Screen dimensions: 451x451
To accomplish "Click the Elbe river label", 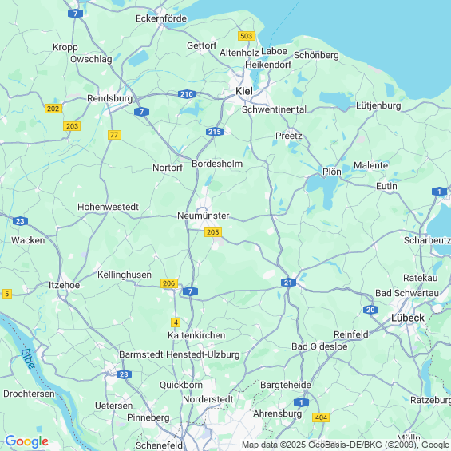I will (x=28, y=358).
